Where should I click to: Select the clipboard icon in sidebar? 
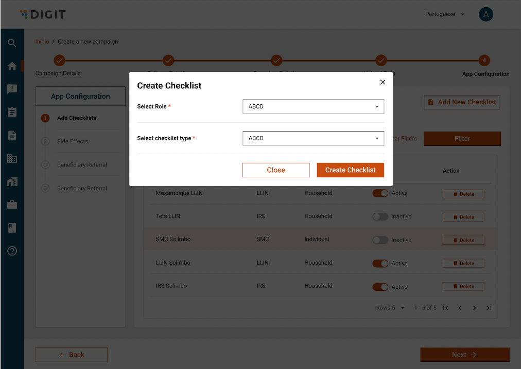(x=12, y=112)
